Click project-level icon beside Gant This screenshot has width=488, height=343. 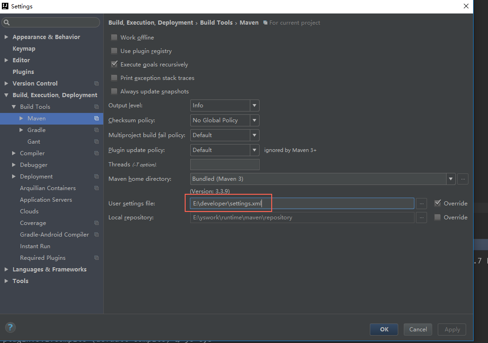point(96,141)
